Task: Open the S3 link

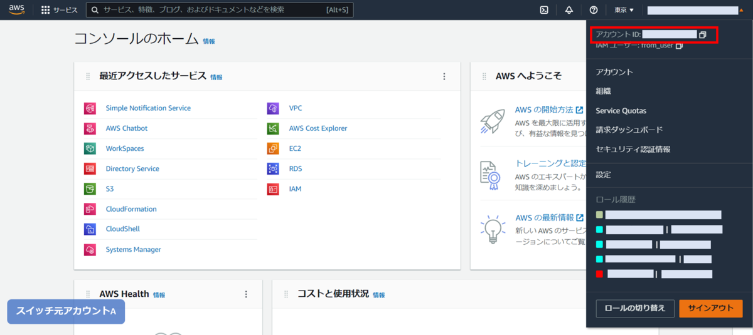Action: [x=110, y=188]
